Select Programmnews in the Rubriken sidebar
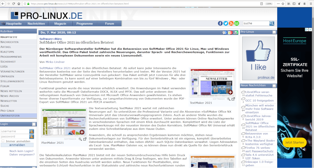The width and height of the screenshot is (314, 168). 18,57
